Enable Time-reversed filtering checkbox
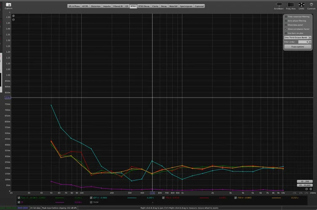 [x=286, y=16]
